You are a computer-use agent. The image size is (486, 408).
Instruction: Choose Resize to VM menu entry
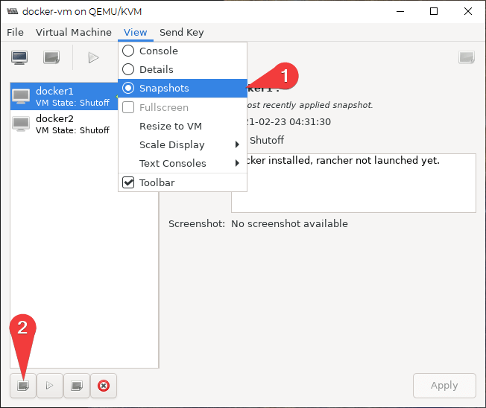[x=182, y=126]
